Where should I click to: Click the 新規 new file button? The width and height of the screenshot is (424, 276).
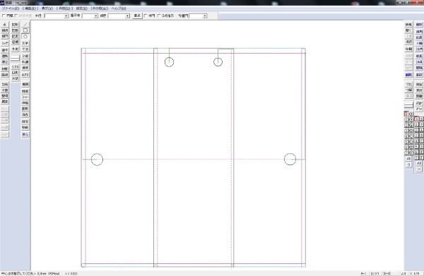[408, 25]
